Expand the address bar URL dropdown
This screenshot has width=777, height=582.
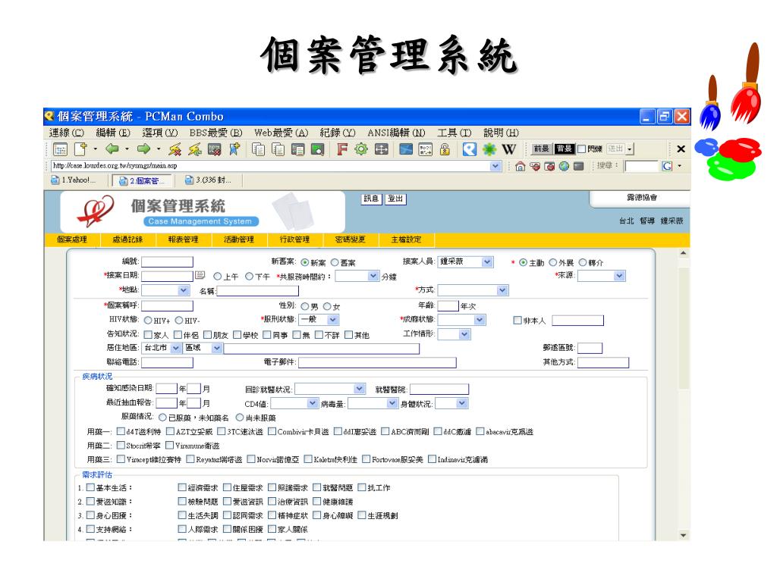coord(495,166)
